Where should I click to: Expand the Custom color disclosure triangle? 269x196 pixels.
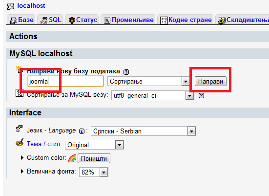[x=22, y=157]
